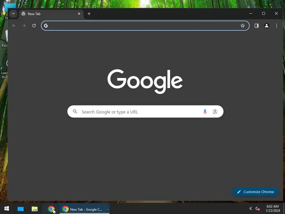Show hidden system tray icons
Viewport: 285px width, 214px height.
click(250, 208)
